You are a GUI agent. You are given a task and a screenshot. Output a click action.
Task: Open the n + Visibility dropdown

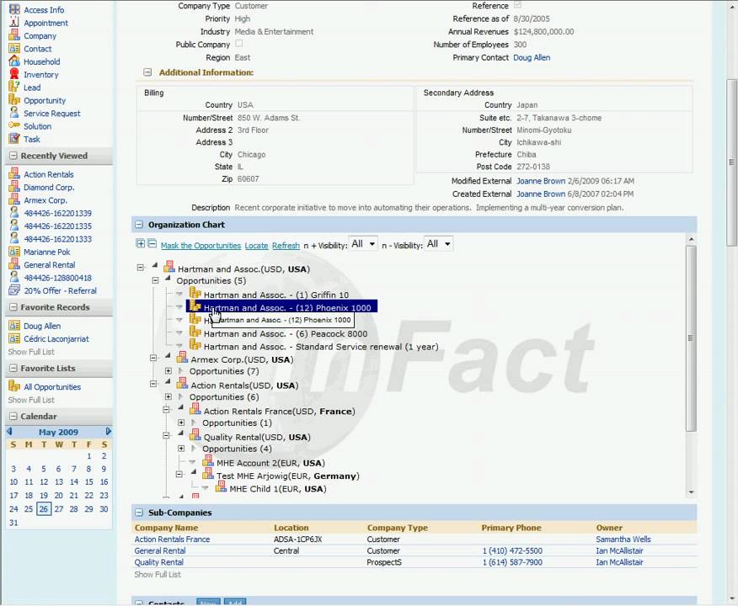click(x=363, y=243)
